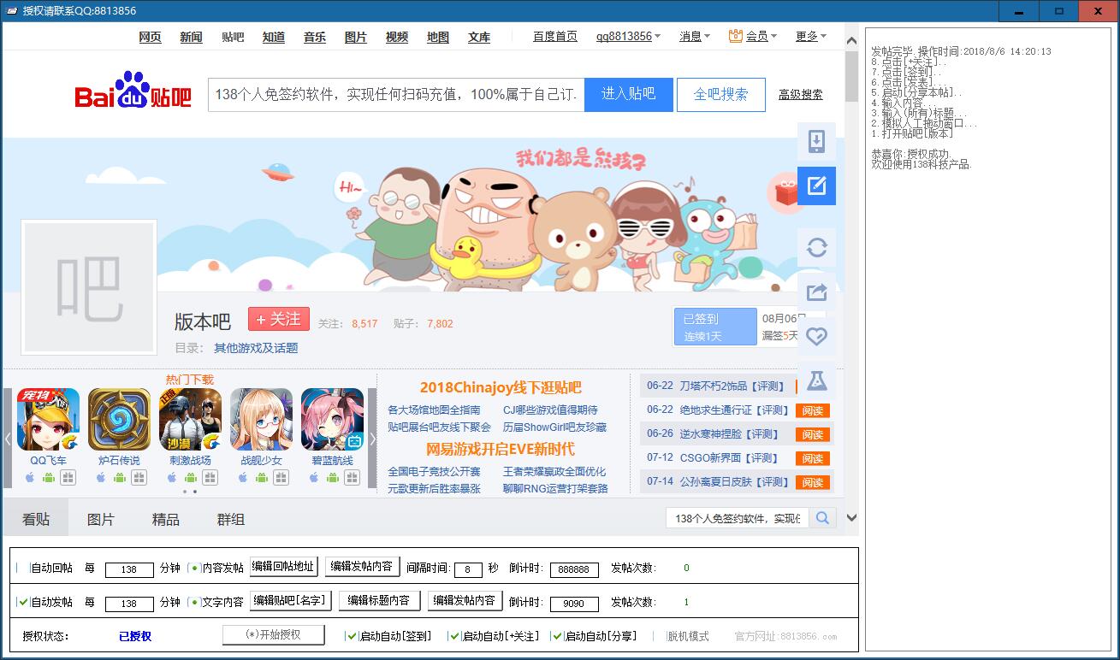
Task: Open the 高级搜索 link
Action: point(801,95)
